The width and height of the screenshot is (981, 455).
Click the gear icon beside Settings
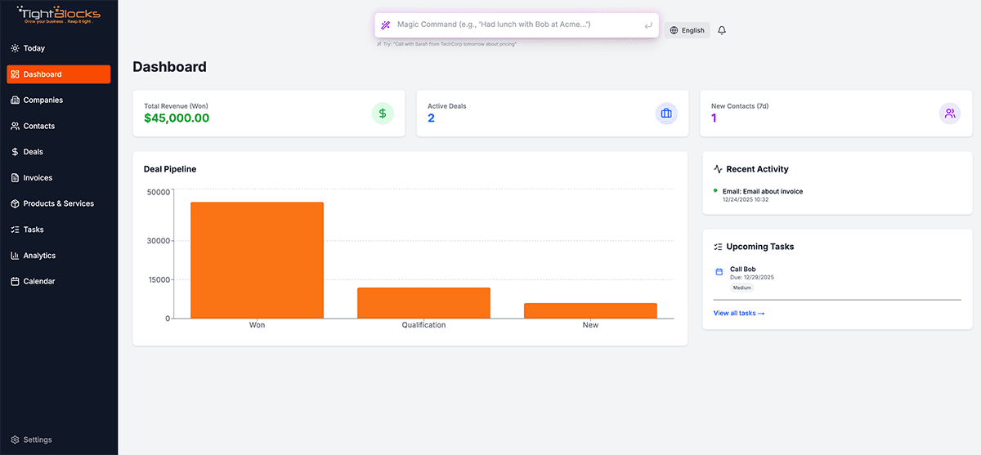click(x=15, y=439)
